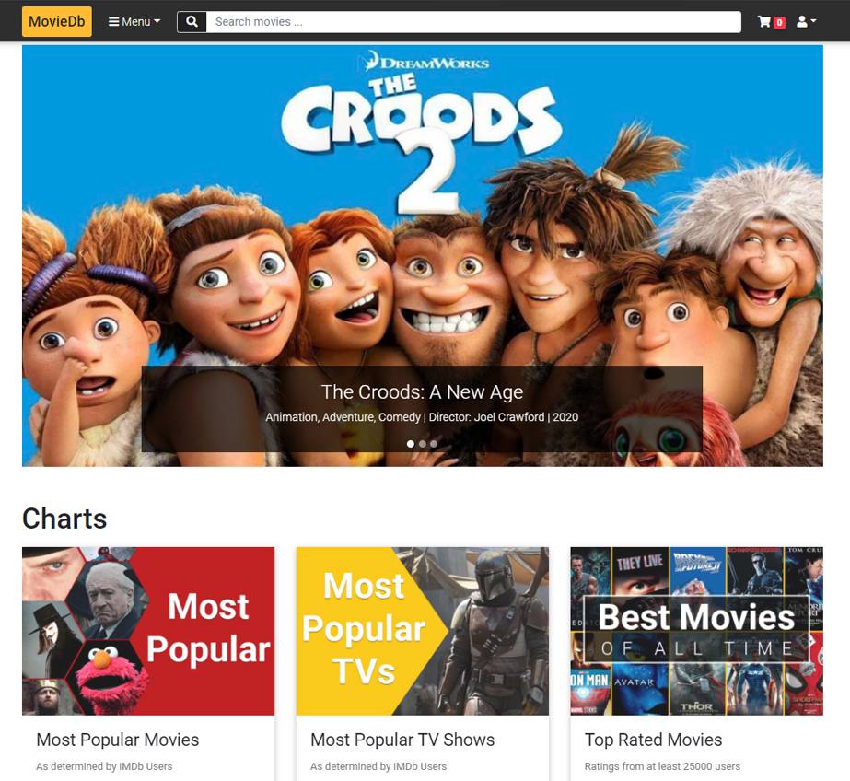Click the Most Popular TV Shows title
This screenshot has width=850, height=781.
coord(402,740)
